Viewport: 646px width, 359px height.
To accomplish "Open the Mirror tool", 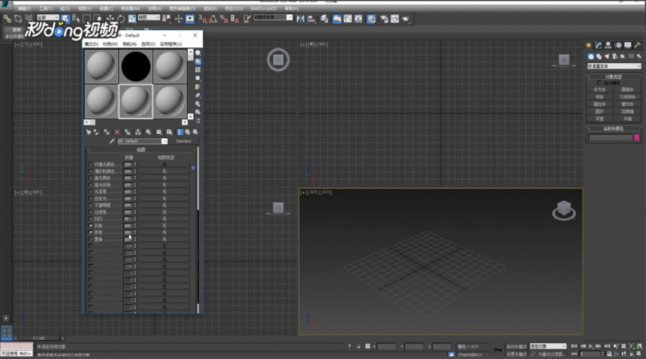I will tap(300, 19).
